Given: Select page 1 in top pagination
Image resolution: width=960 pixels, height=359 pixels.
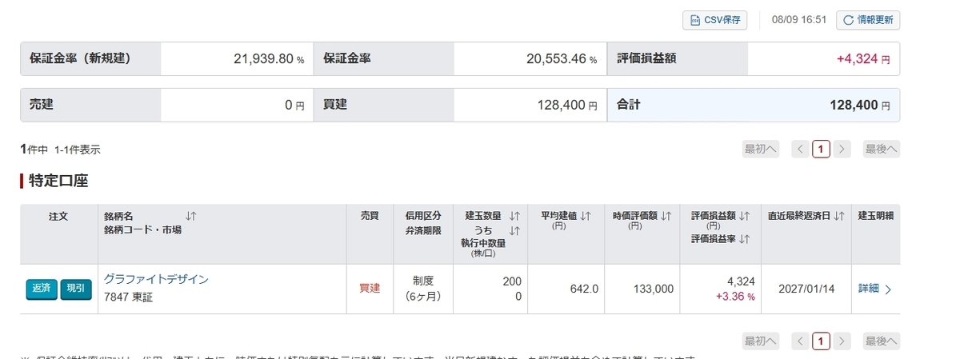Looking at the screenshot, I should point(821,149).
